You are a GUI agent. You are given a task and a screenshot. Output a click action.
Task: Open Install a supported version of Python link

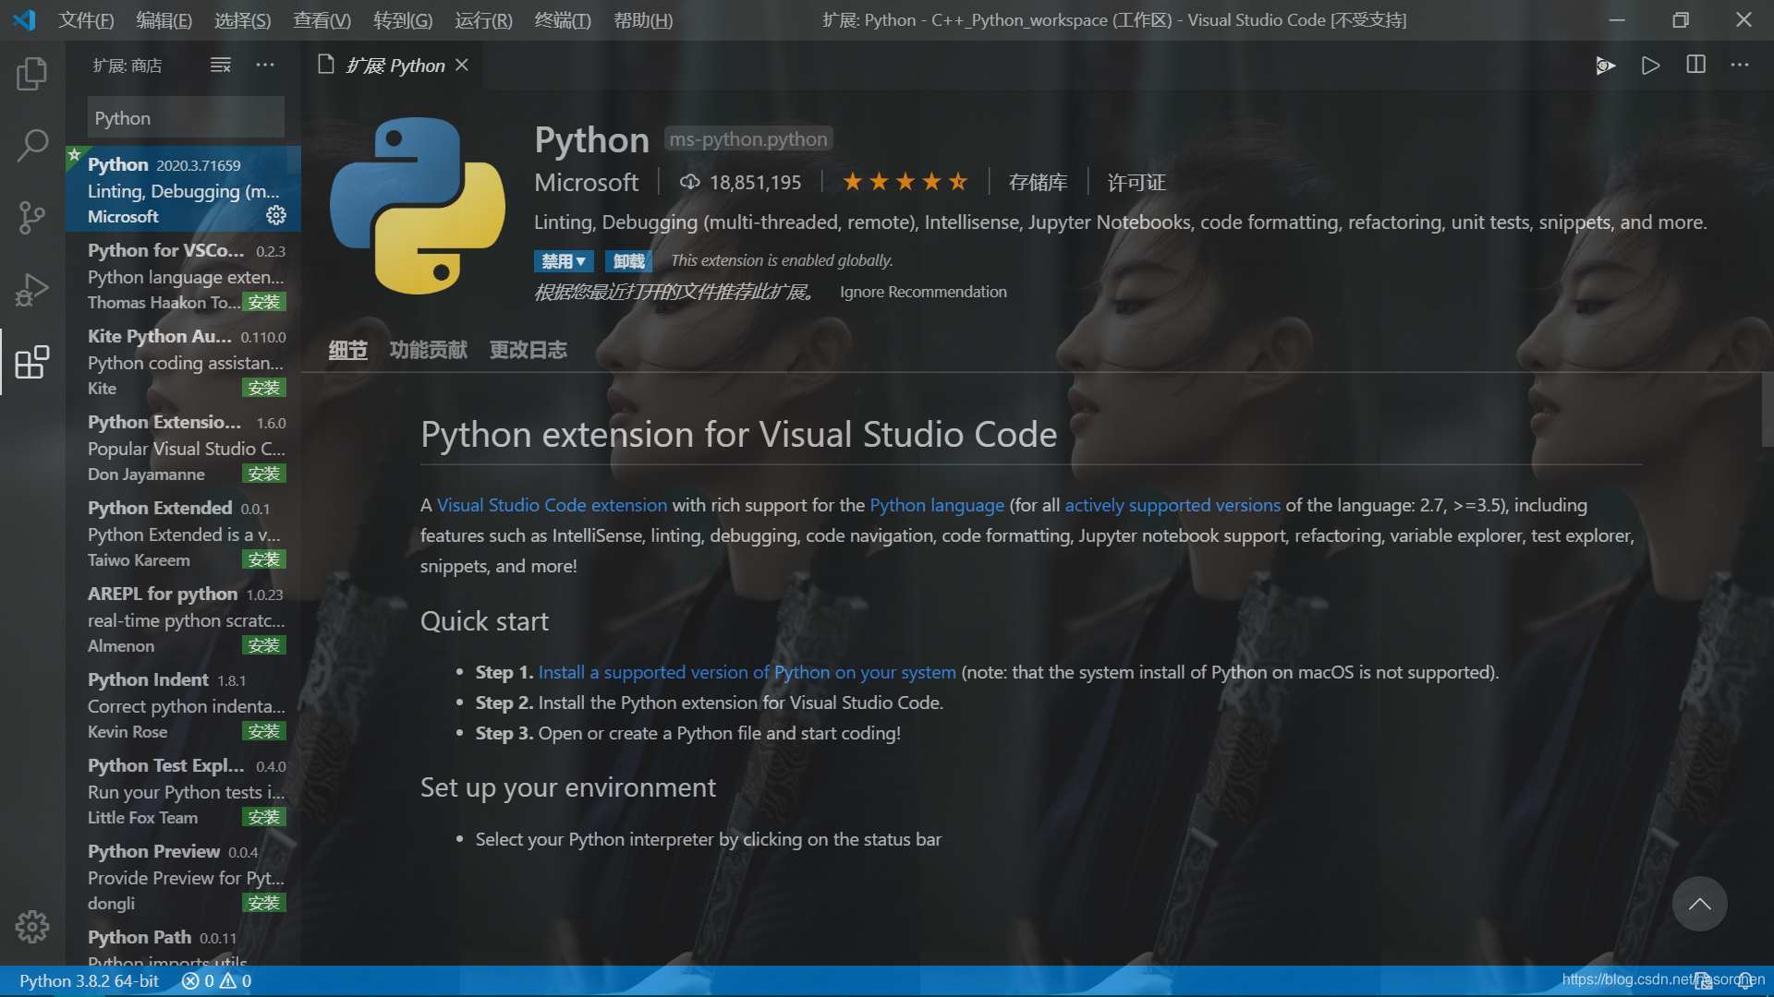747,672
